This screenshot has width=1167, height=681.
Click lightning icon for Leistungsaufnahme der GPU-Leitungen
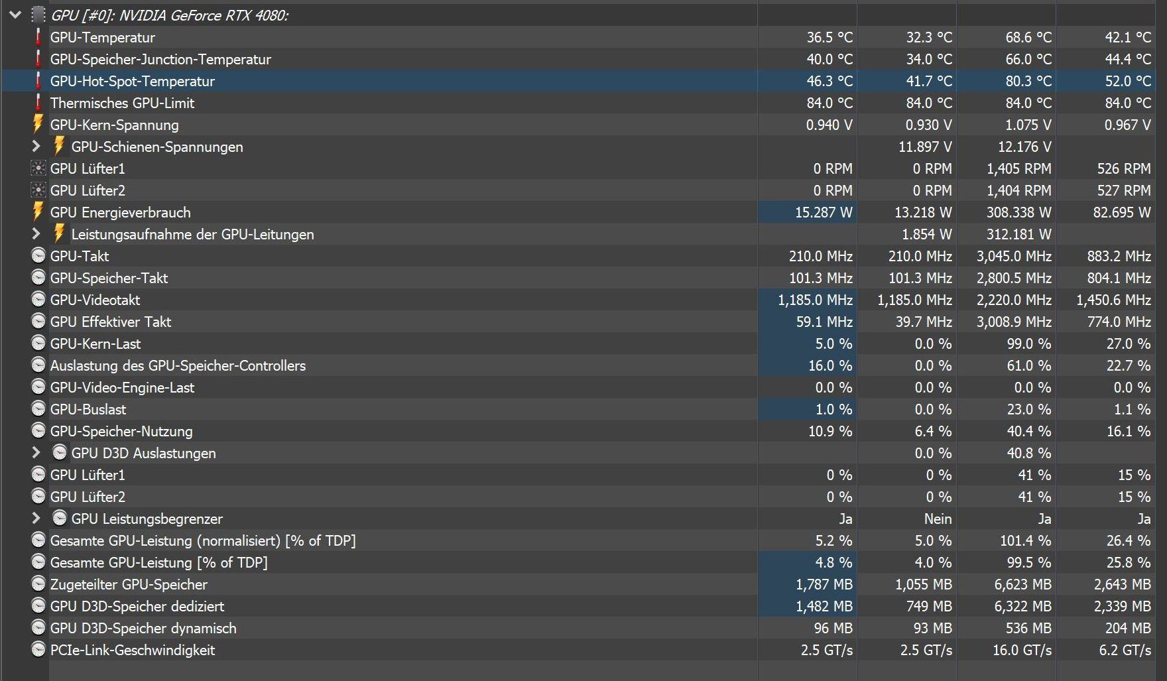[59, 234]
